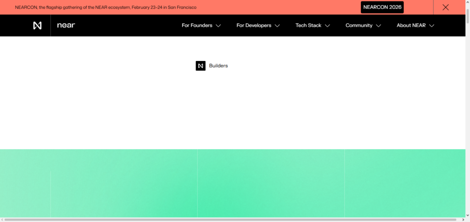The width and height of the screenshot is (470, 222).
Task: Open the For Developers menu
Action: 254,26
